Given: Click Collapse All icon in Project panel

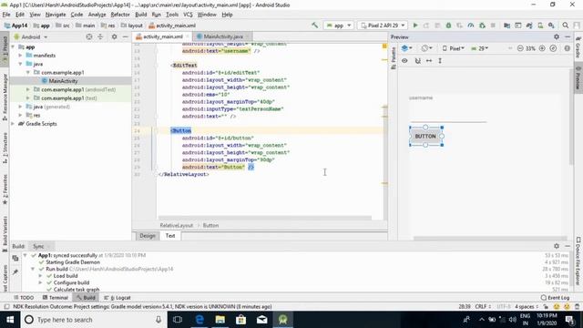Looking at the screenshot, I should pos(100,36).
